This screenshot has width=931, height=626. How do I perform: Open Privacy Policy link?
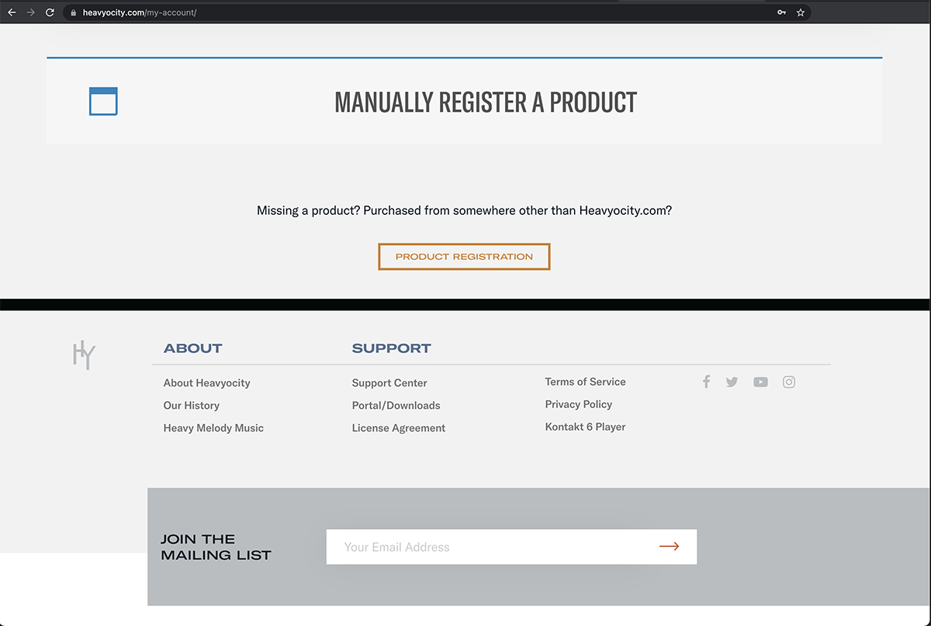(579, 404)
